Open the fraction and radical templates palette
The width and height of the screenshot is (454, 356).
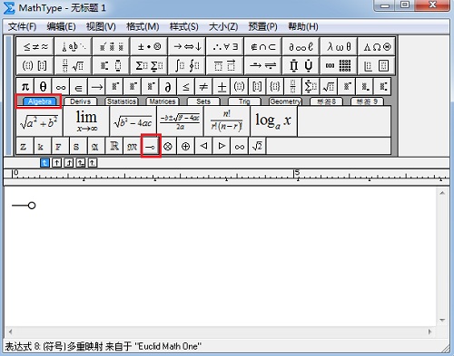coord(73,65)
